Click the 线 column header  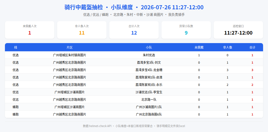point(16,47)
